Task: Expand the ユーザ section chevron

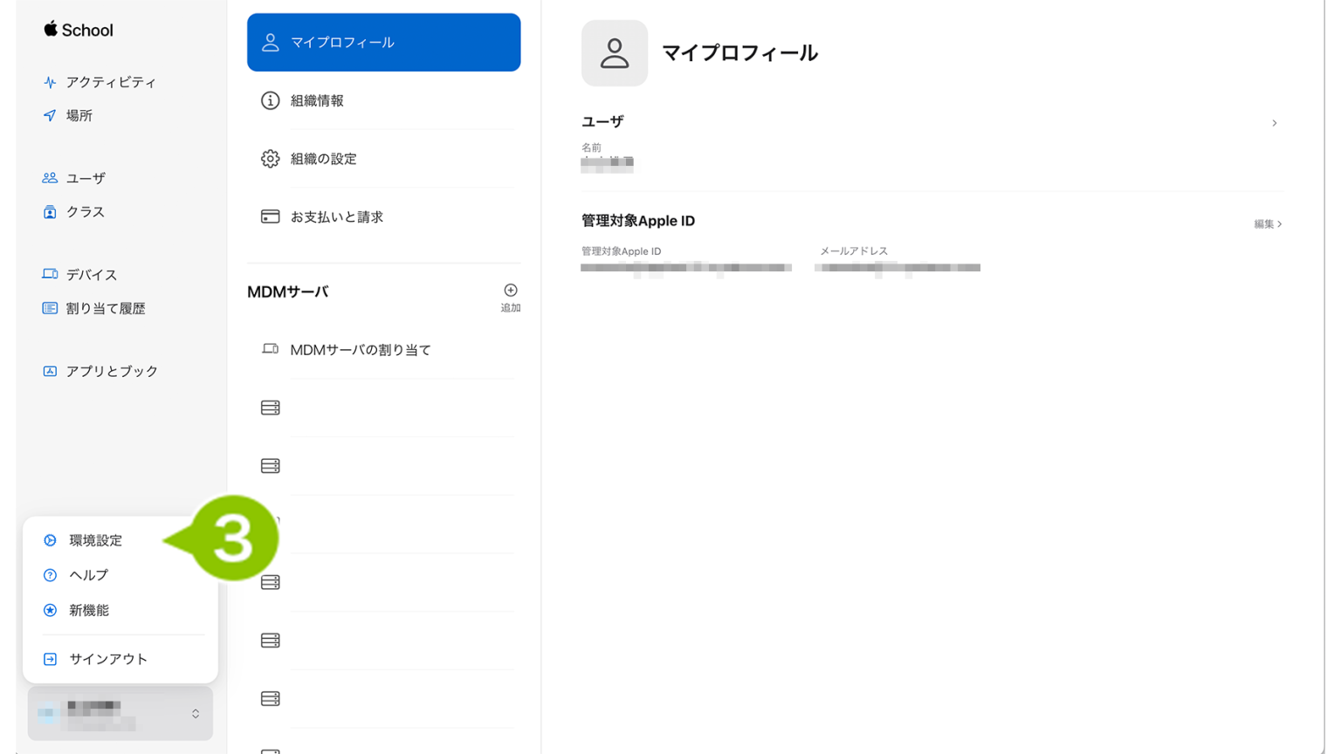Action: click(x=1274, y=123)
